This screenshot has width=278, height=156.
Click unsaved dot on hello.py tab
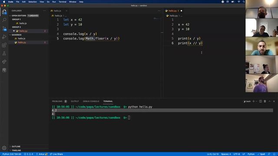(x=181, y=11)
